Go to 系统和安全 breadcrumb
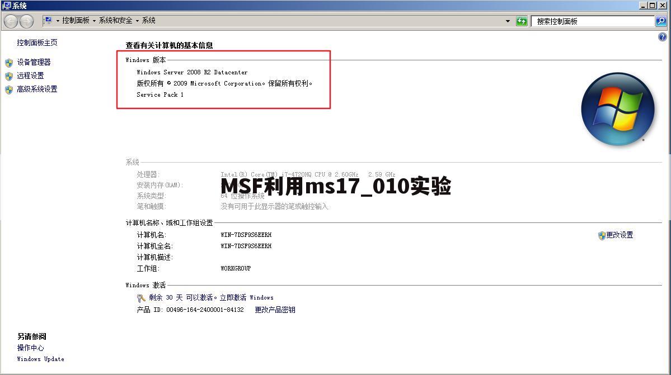The width and height of the screenshot is (671, 375). 115,21
